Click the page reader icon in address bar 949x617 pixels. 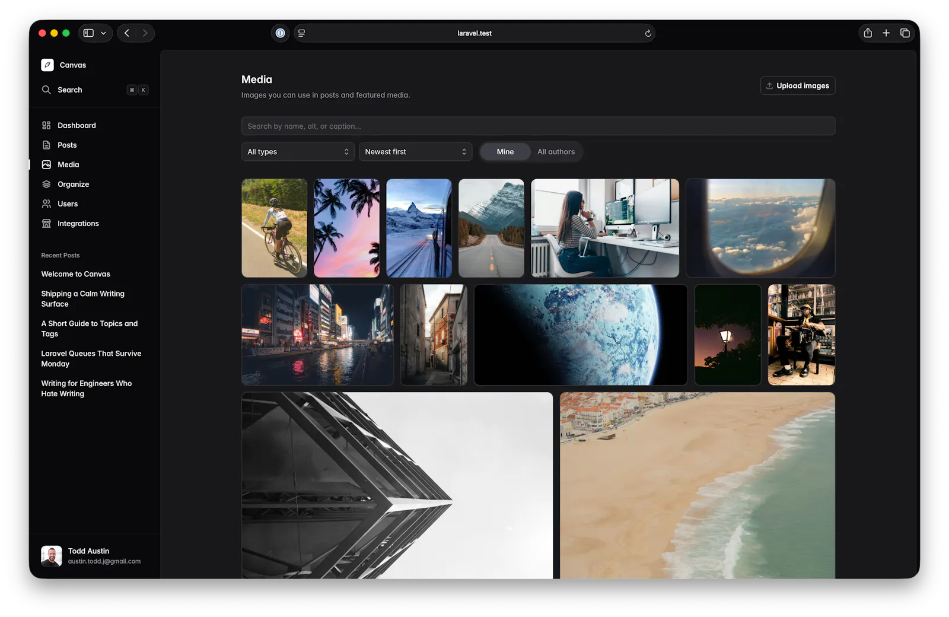[x=301, y=33]
